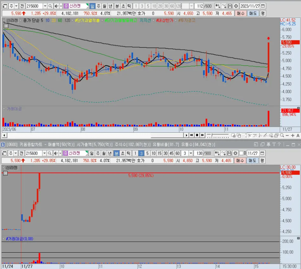This screenshot has height=269, width=301.
Task: Click the stock search magnifier in upper chart
Action: (50, 6)
